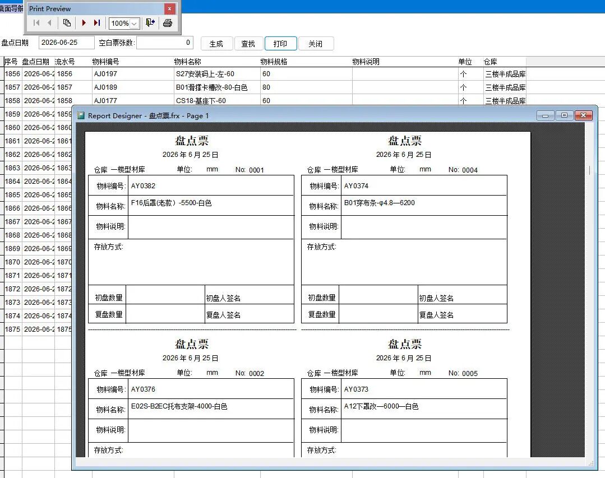This screenshot has height=478, width=605.
Task: Click the printer icon in Print Preview
Action: tap(168, 23)
